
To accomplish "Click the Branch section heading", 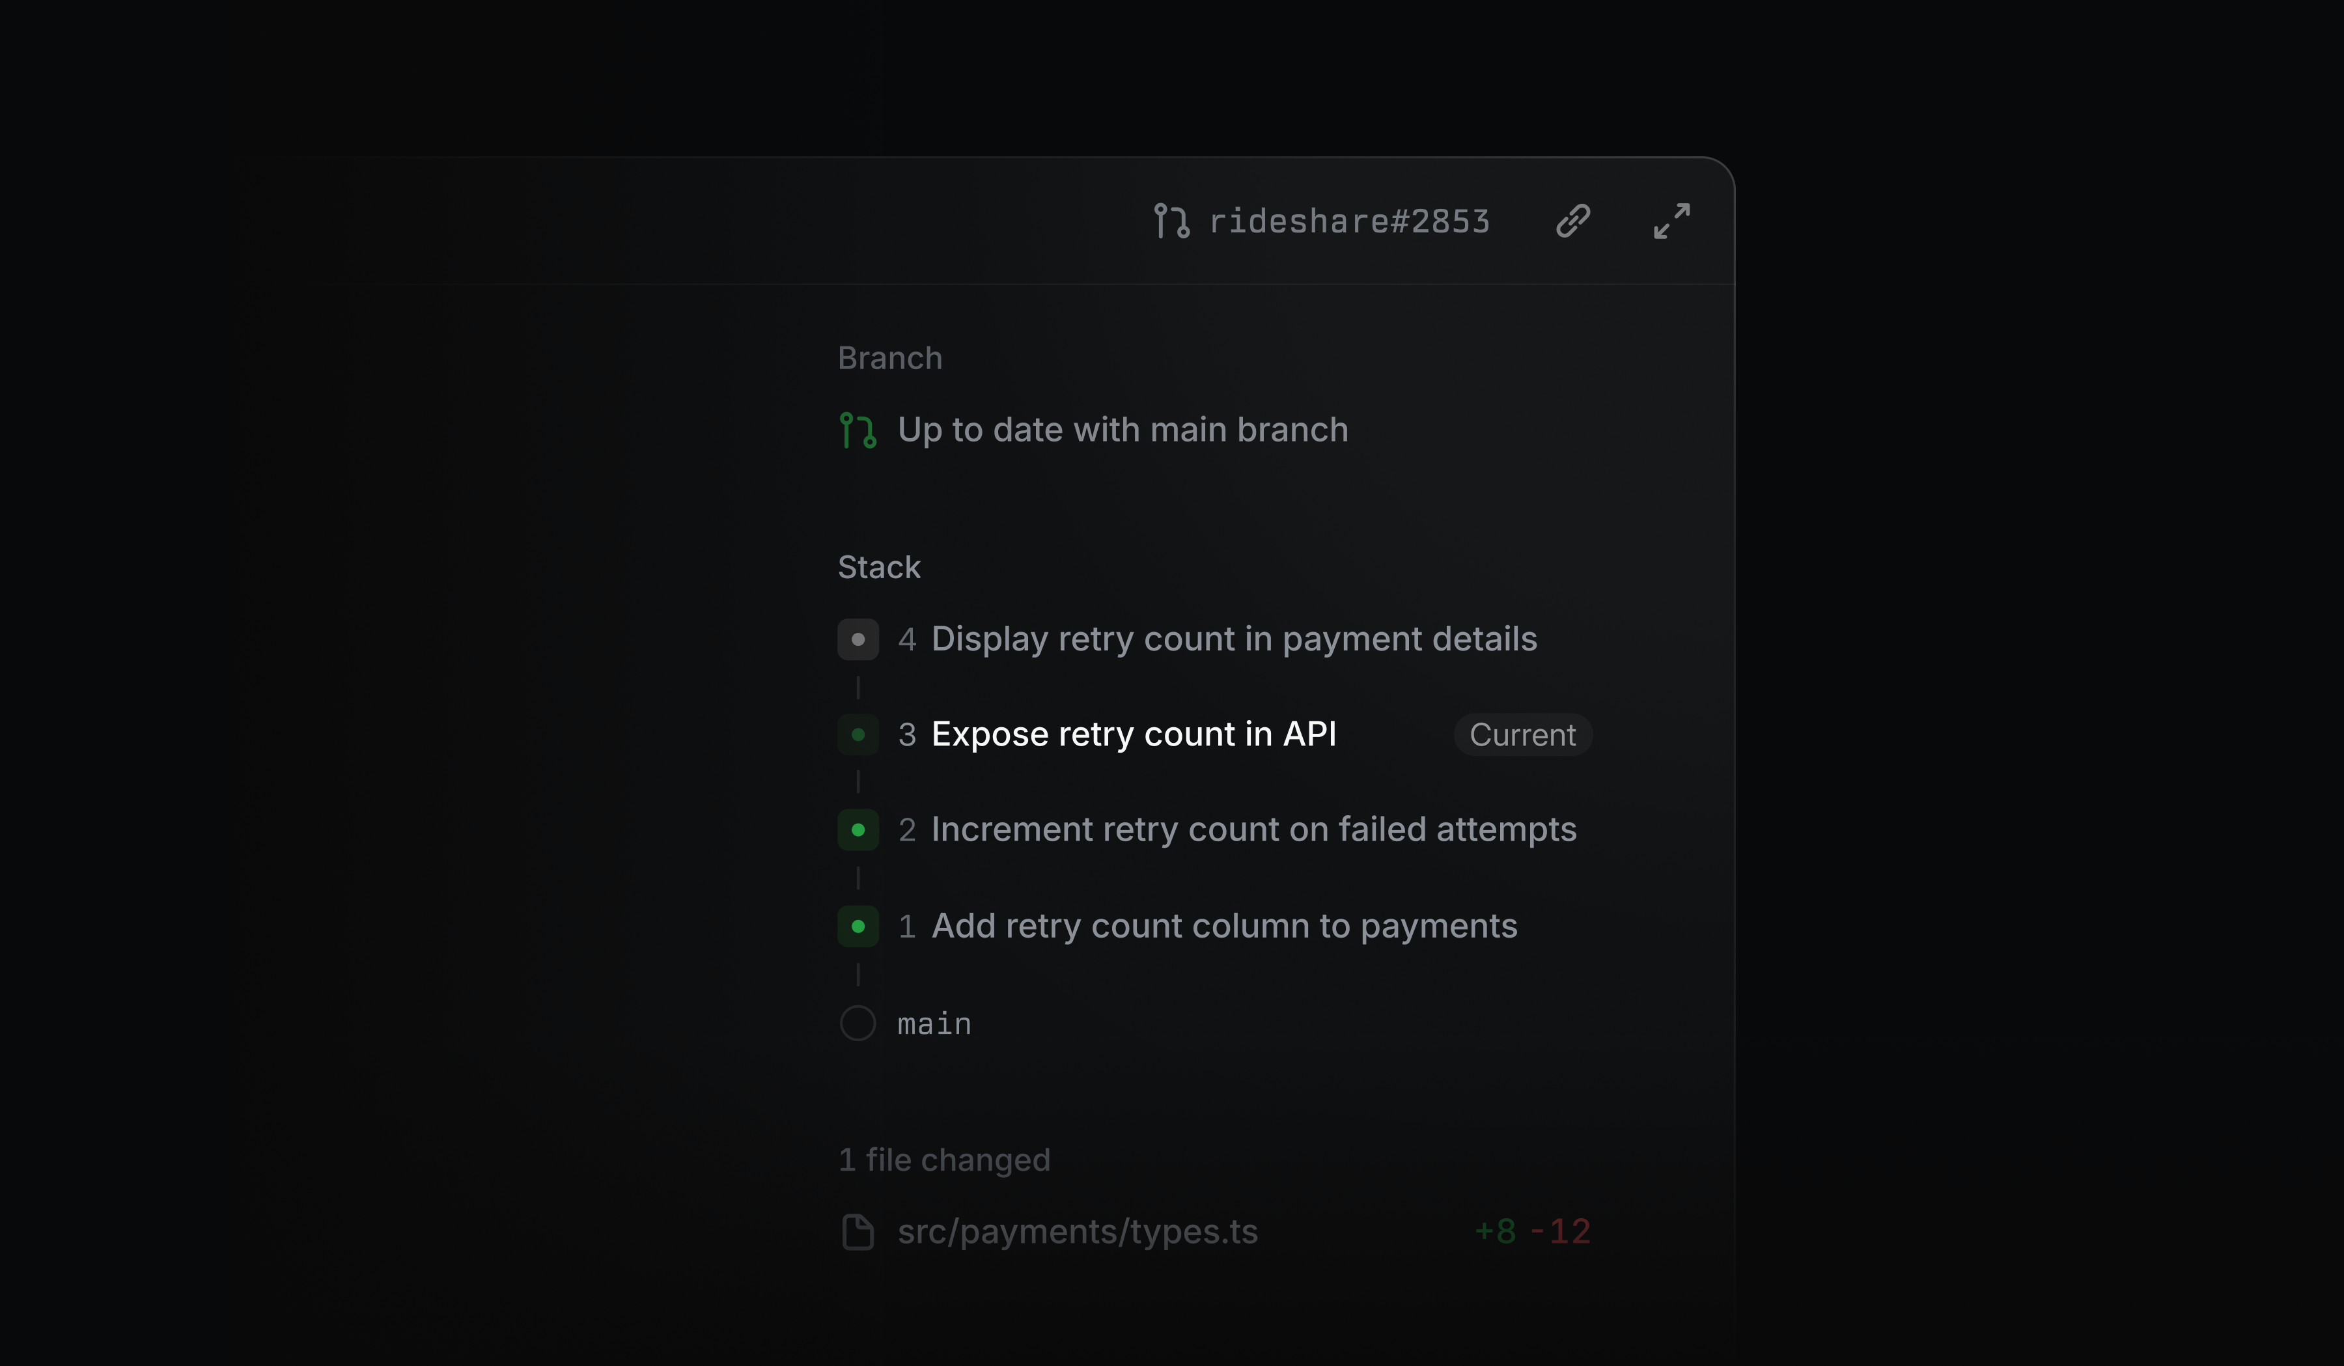I will click(x=890, y=358).
